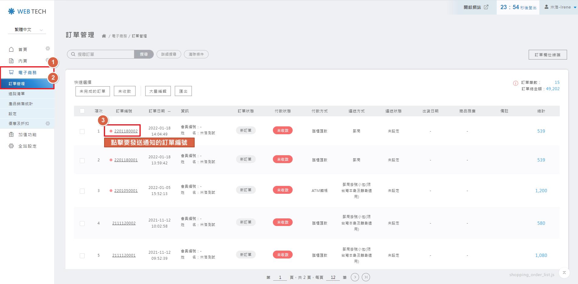Click the scroll-to-top arrow icon
This screenshot has height=284, width=578.
point(564,273)
